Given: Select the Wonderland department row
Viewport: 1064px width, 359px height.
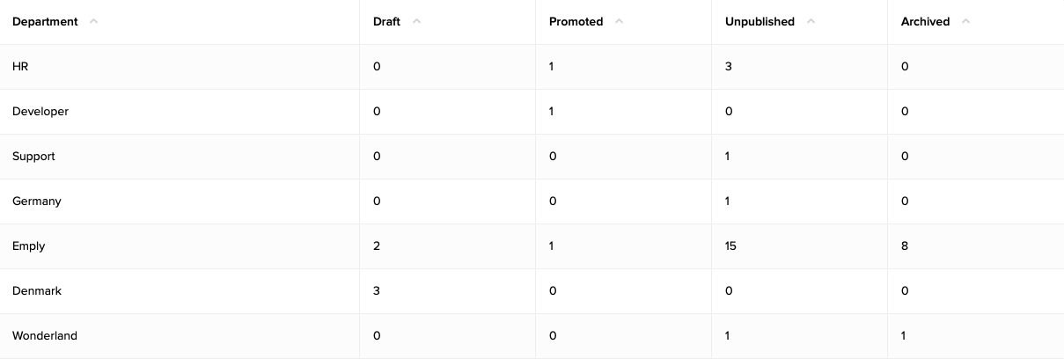Looking at the screenshot, I should (x=45, y=336).
